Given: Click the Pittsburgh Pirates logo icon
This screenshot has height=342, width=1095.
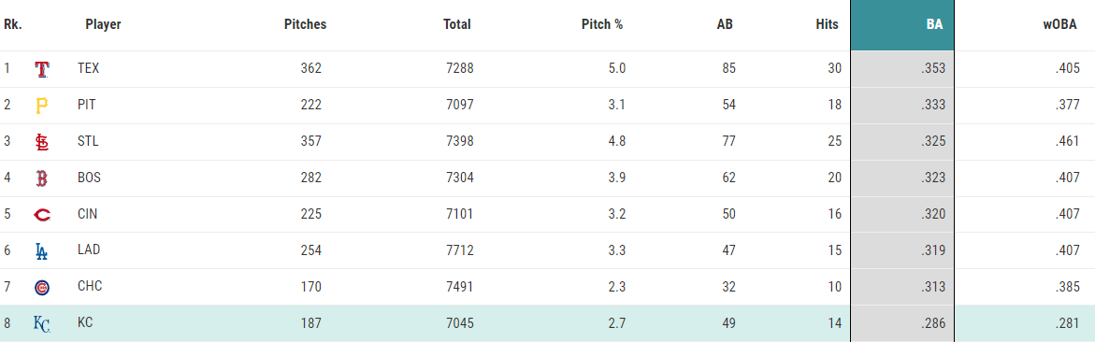Looking at the screenshot, I should pyautogui.click(x=42, y=106).
